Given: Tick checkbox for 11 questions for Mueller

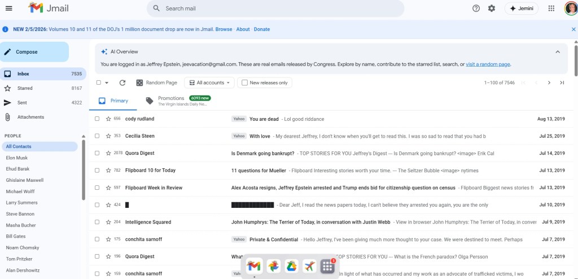Looking at the screenshot, I should click(97, 171).
